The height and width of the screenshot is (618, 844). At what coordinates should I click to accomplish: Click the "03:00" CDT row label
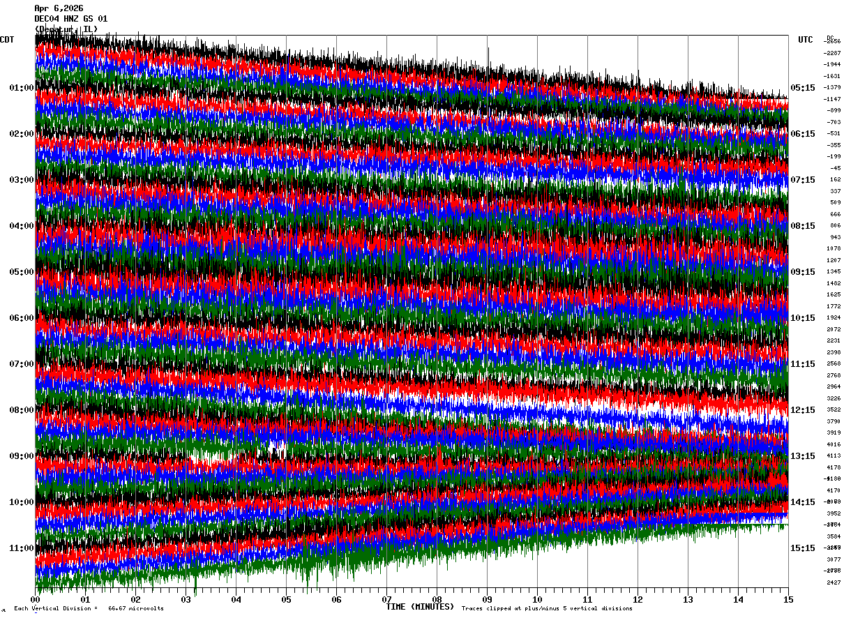point(22,180)
